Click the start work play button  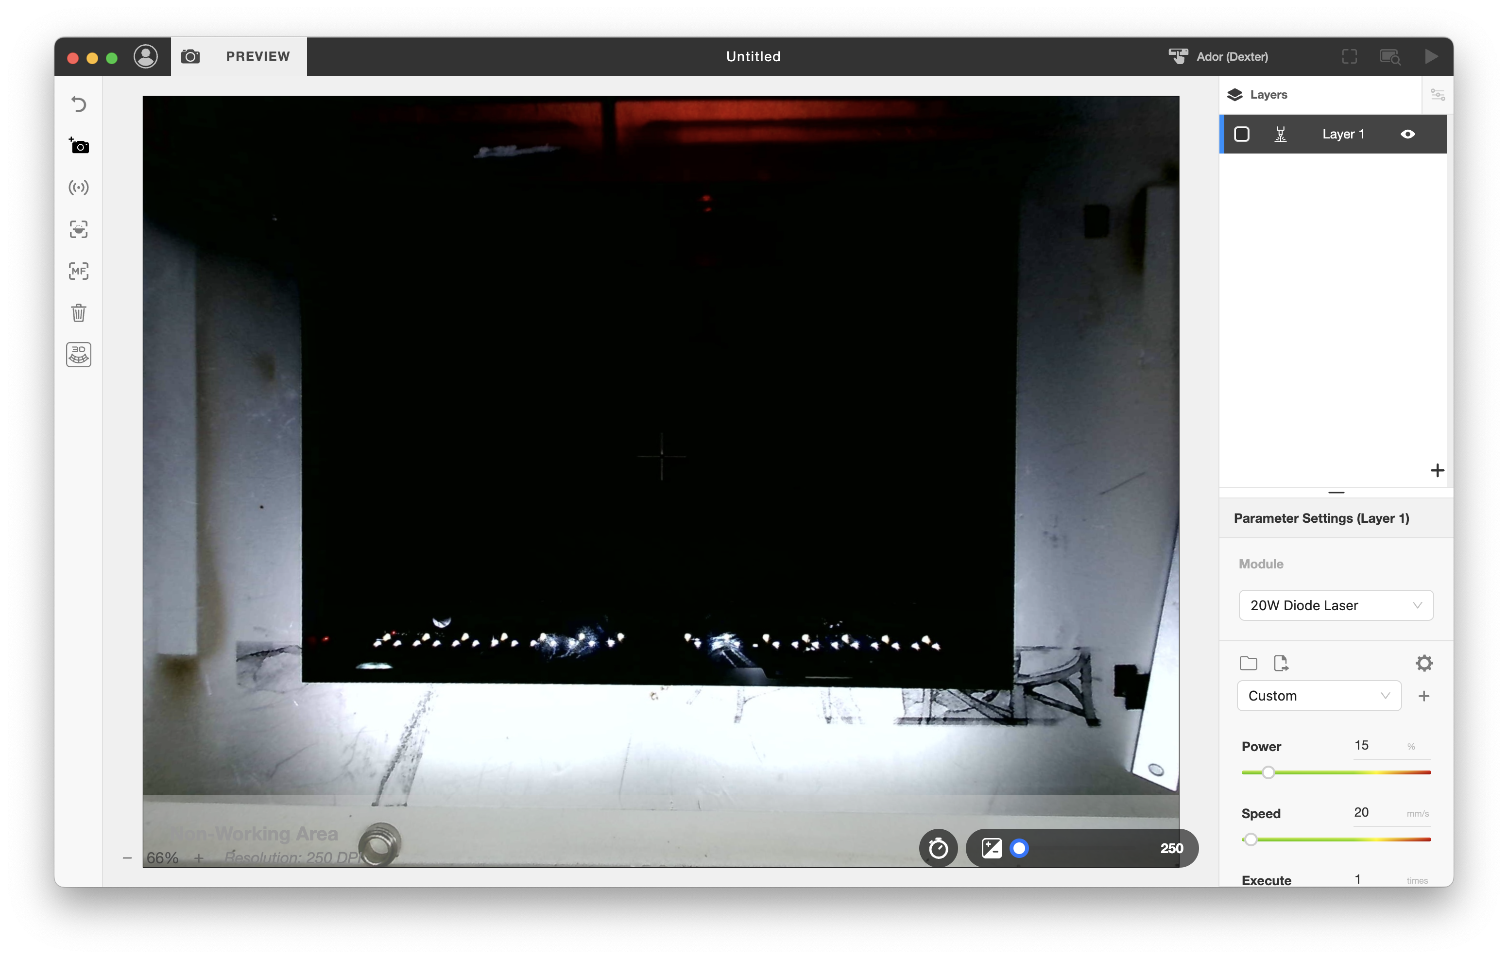click(1431, 56)
